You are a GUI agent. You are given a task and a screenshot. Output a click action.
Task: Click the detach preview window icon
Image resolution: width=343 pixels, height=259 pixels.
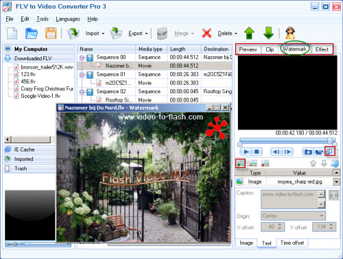click(330, 151)
